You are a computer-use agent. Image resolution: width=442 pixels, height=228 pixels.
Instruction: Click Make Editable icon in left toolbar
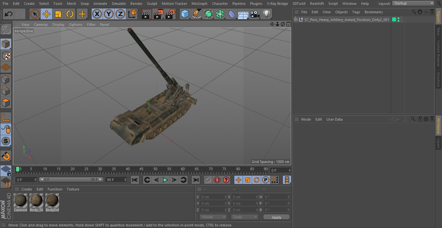[6, 29]
